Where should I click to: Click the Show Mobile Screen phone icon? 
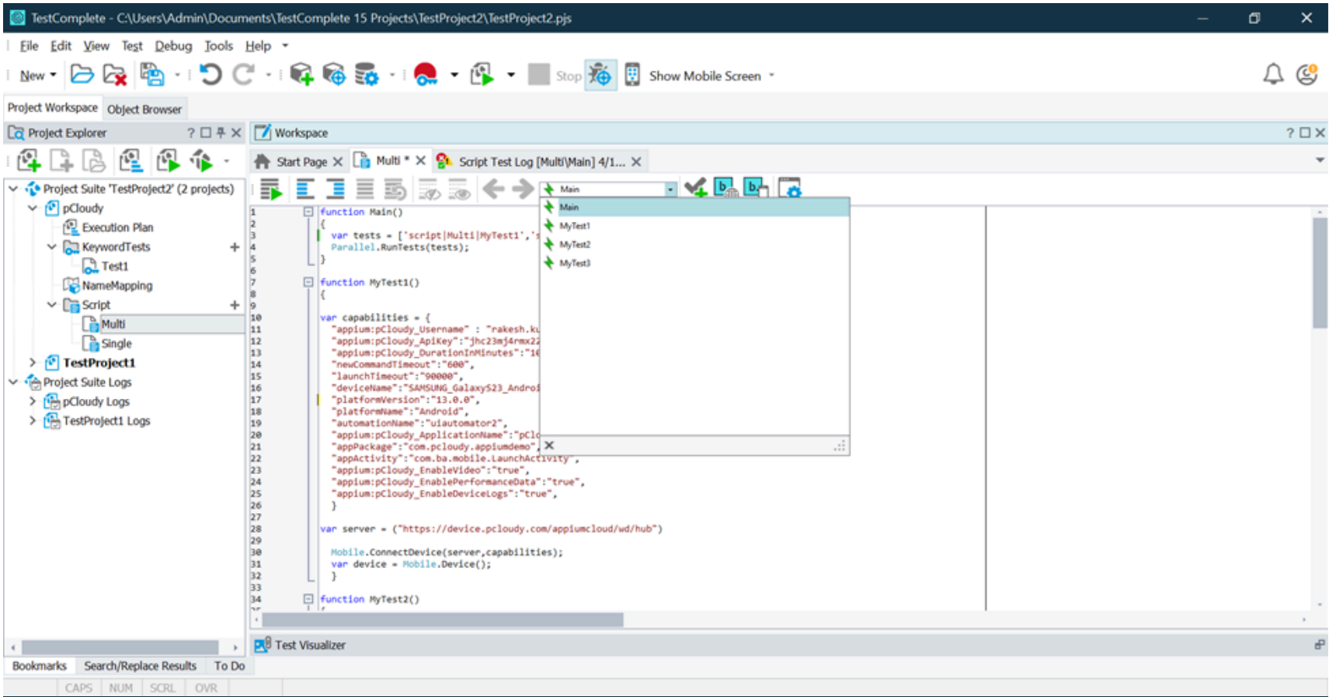(632, 75)
